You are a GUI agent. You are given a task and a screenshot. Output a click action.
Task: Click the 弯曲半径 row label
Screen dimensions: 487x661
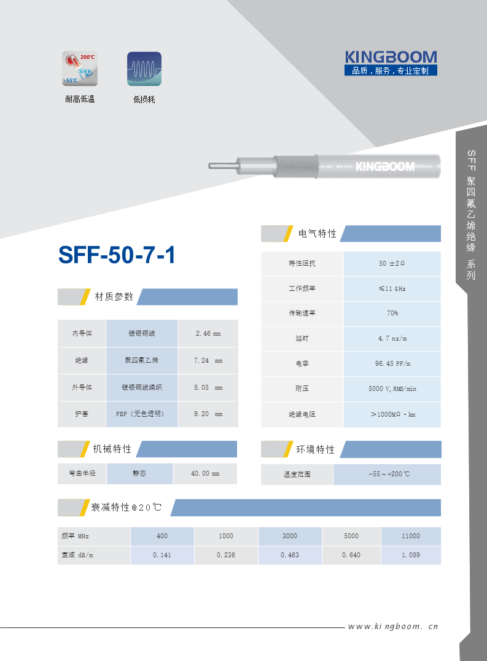point(82,473)
